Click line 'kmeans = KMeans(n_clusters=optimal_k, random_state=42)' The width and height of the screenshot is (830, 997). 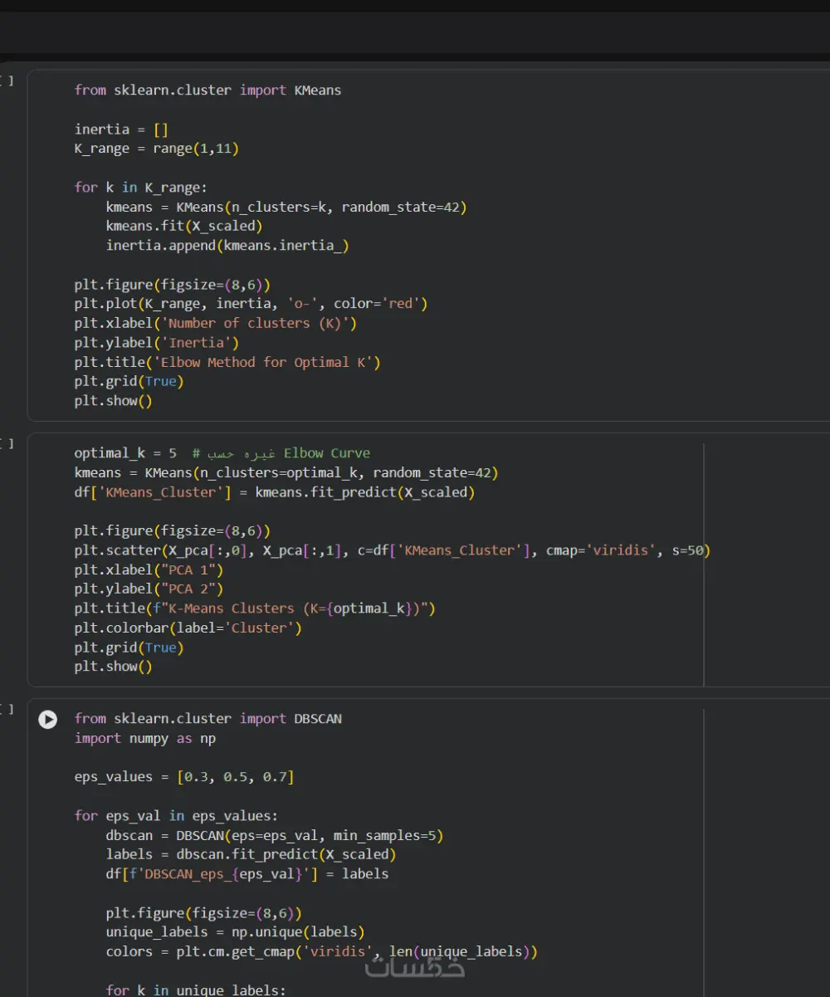click(x=286, y=472)
